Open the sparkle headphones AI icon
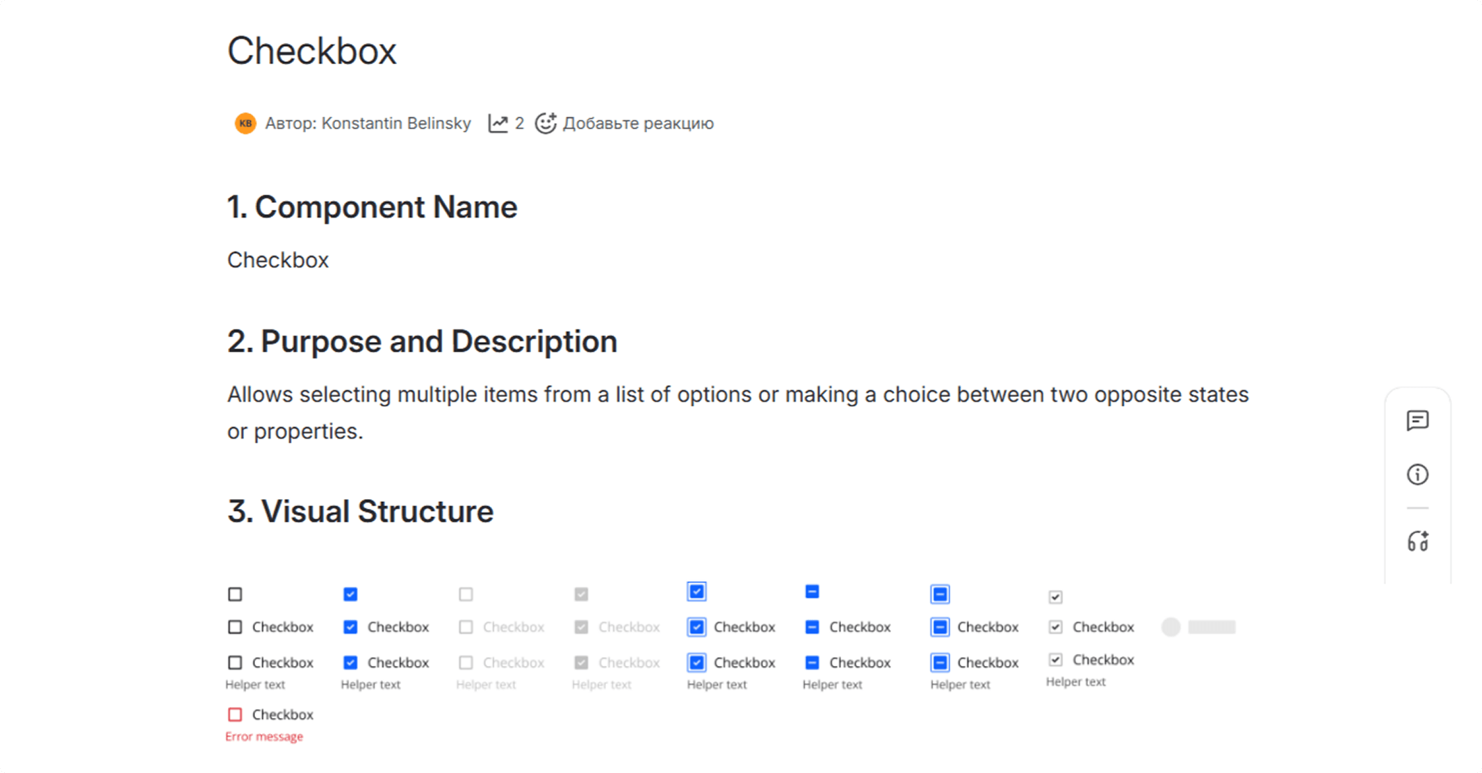Image resolution: width=1482 pixels, height=773 pixels. [x=1417, y=541]
